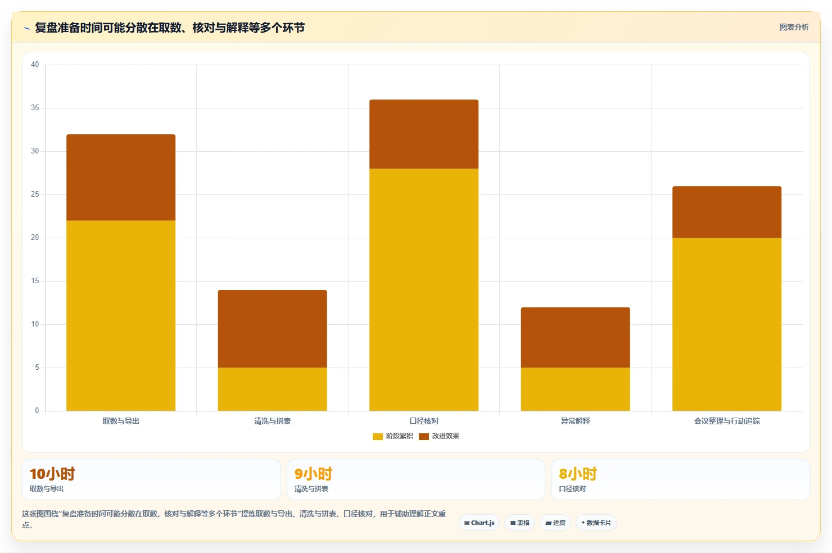
Task: Click the brown 改进效果 bar for 口径核对
Action: coord(424,134)
